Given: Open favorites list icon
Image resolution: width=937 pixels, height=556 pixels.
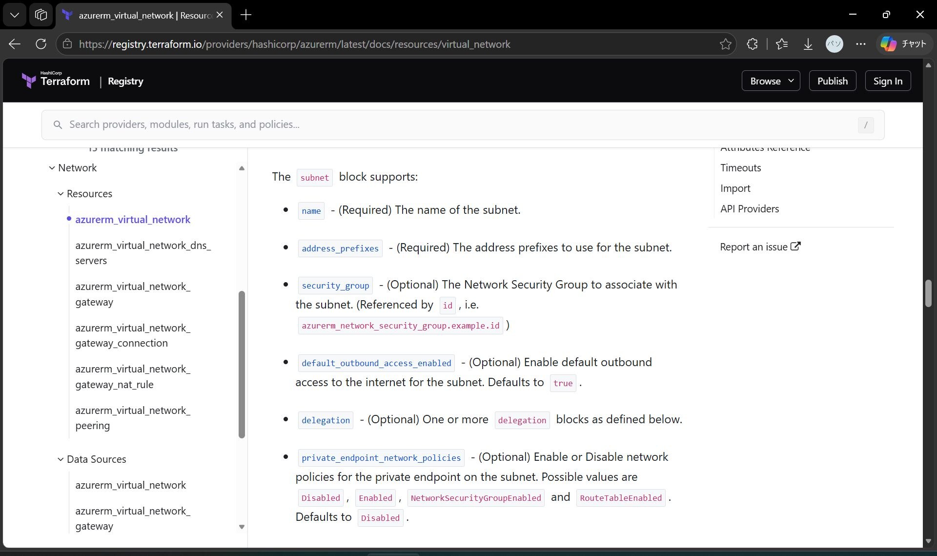Looking at the screenshot, I should (782, 44).
